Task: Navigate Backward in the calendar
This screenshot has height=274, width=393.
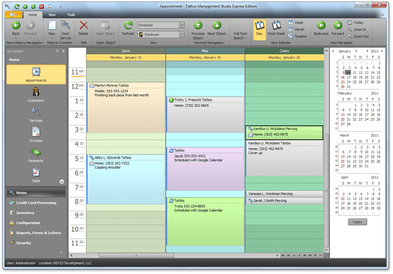Action: pos(321,28)
